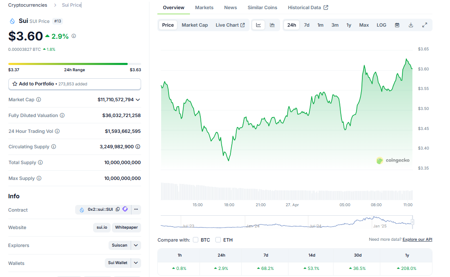The image size is (450, 277).
Task: Expand Market Cap value chevron
Action: [x=138, y=100]
